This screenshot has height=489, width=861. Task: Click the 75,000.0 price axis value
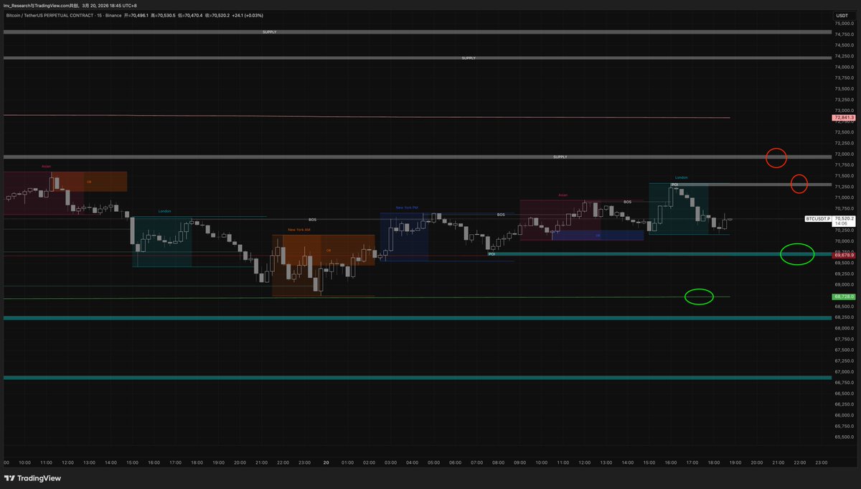(844, 24)
